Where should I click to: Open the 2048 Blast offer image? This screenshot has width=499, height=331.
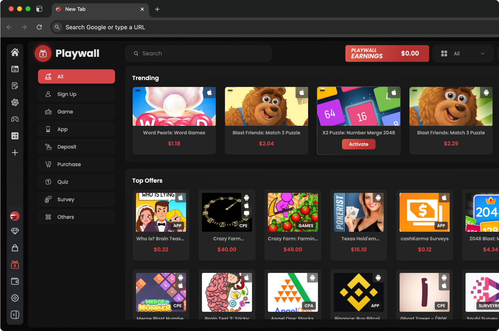[x=482, y=212]
